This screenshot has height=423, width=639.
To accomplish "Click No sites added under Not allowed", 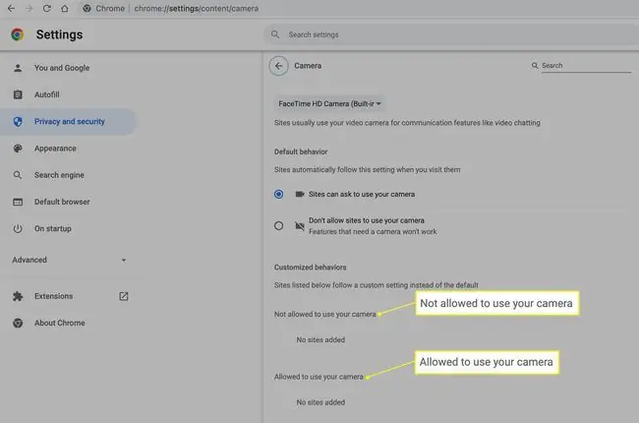I will click(320, 339).
